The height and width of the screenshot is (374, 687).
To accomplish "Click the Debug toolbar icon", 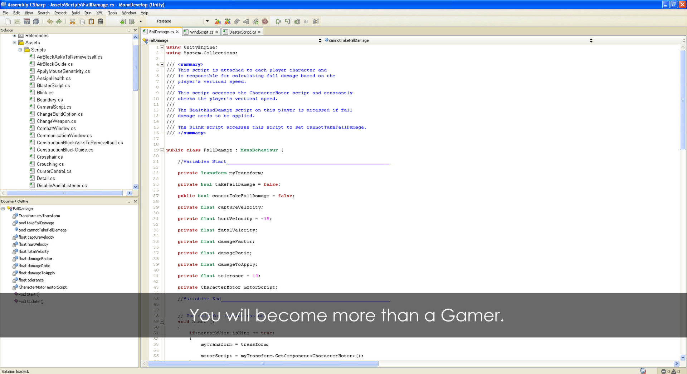I will [x=246, y=21].
